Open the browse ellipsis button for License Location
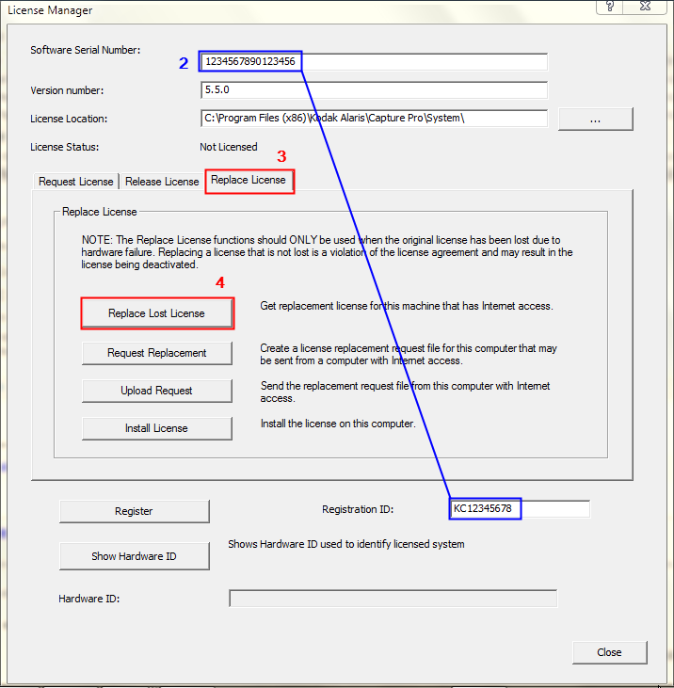 tap(595, 119)
